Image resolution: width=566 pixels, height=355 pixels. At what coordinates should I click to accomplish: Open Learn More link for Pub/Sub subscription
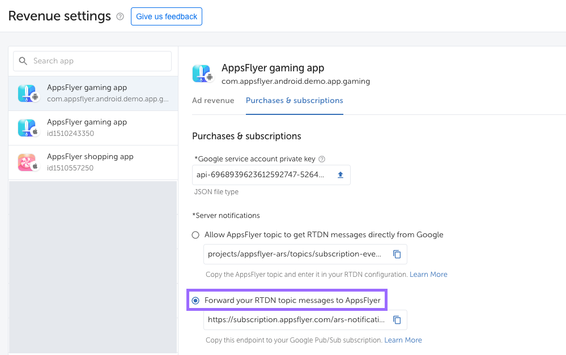(x=403, y=340)
